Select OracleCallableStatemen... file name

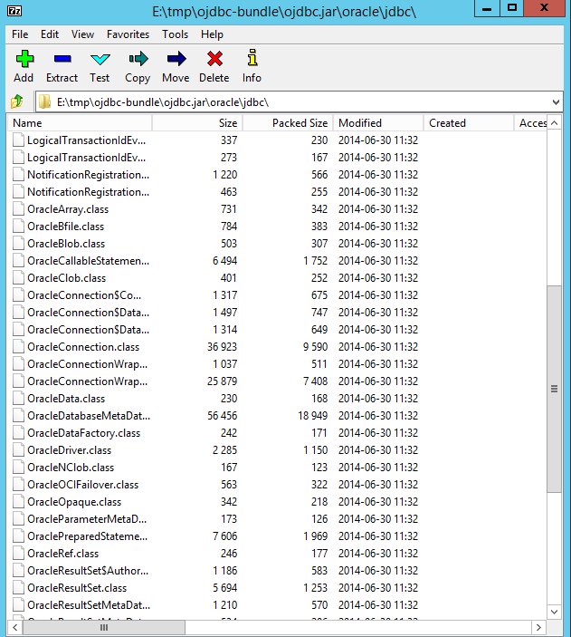88,261
